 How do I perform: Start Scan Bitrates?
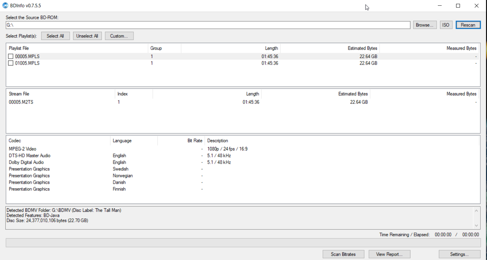pyautogui.click(x=343, y=254)
